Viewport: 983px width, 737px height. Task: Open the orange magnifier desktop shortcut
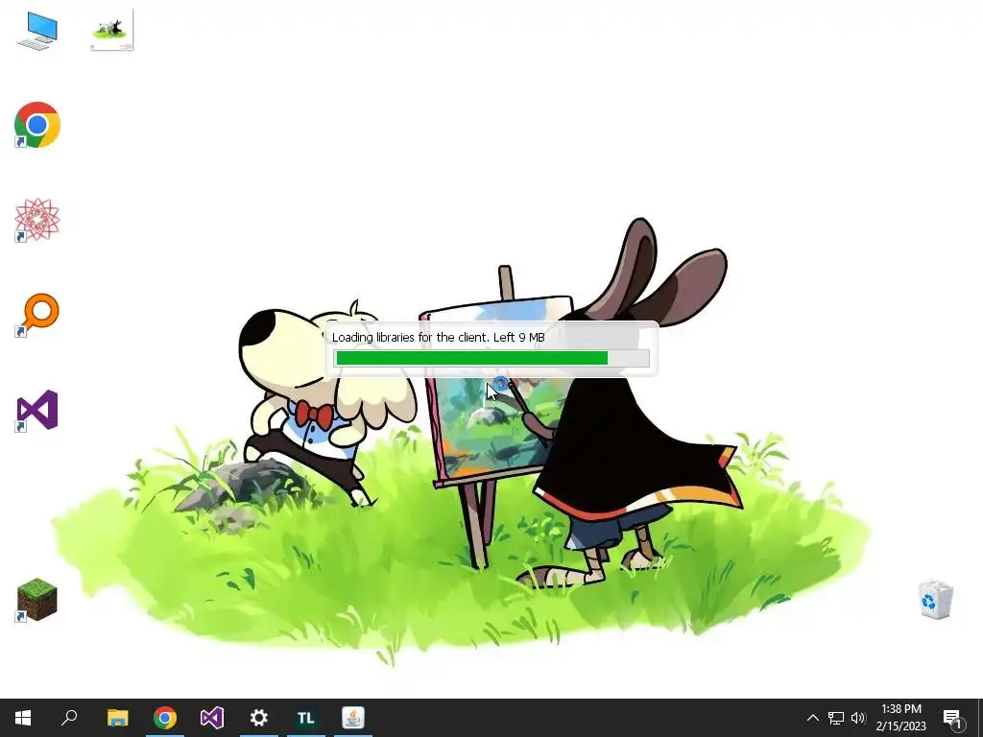click(37, 314)
